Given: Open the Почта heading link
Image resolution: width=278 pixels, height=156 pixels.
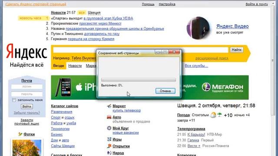Looking at the screenshot, I should pyautogui.click(x=26, y=81).
